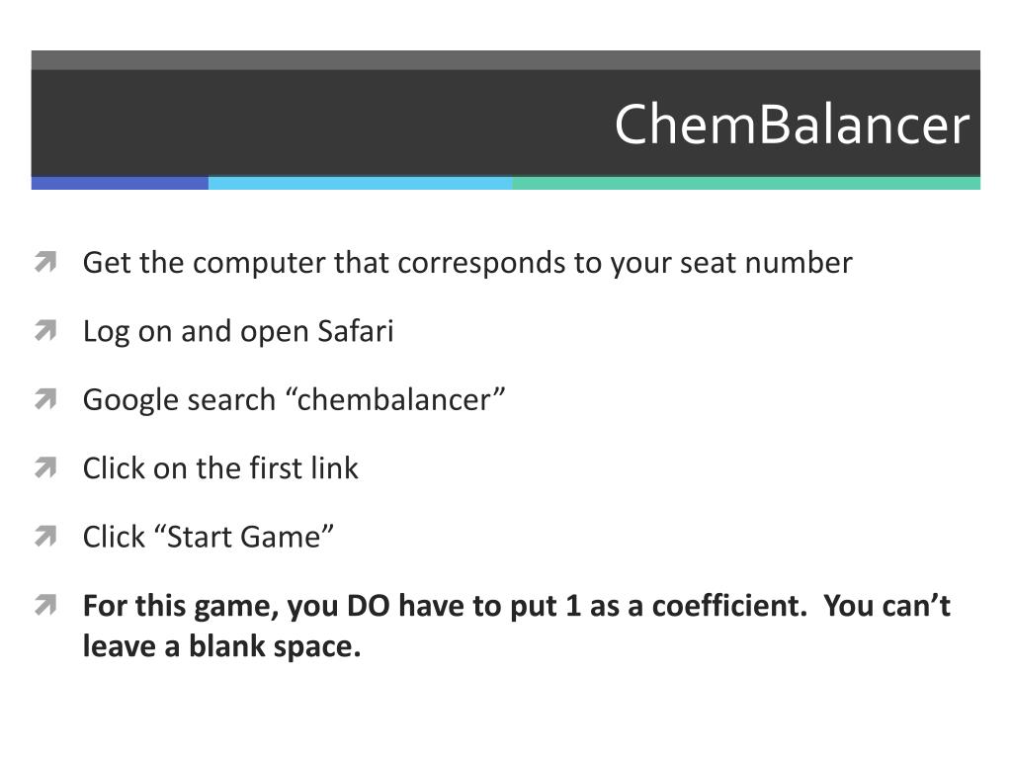Click the "Click on the first link" line
This screenshot has height=759, width=1012.
coord(220,467)
